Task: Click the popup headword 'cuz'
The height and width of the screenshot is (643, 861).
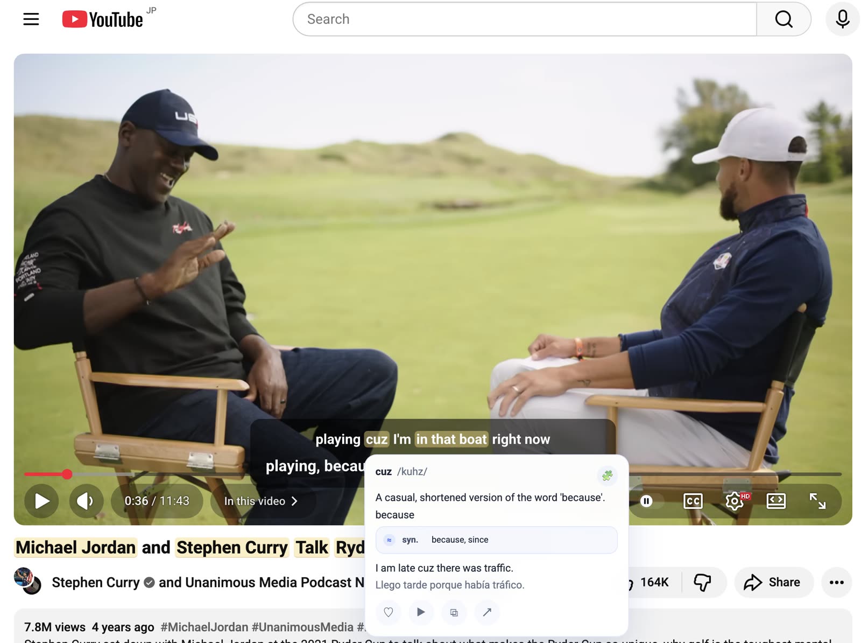Action: 384,472
